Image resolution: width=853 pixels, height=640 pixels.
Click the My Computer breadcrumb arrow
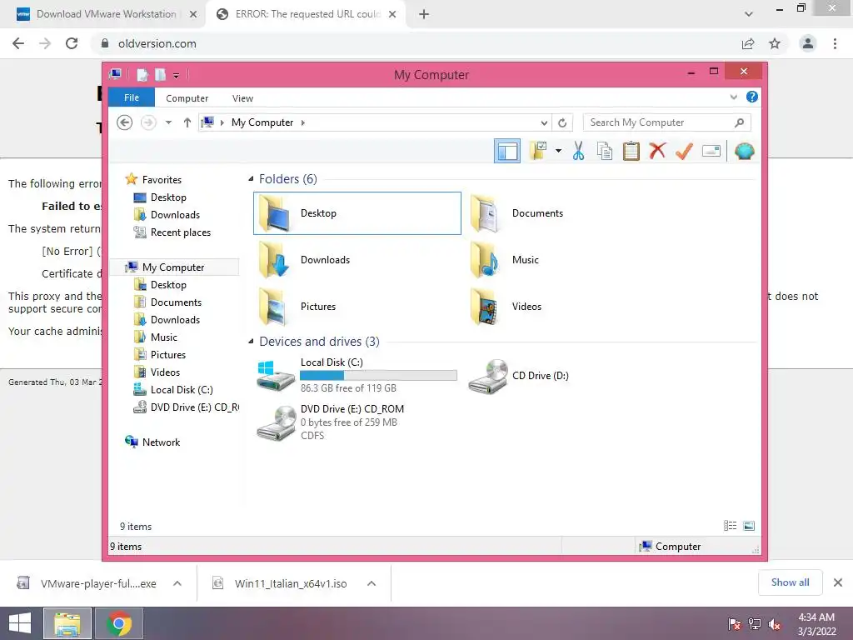click(303, 122)
